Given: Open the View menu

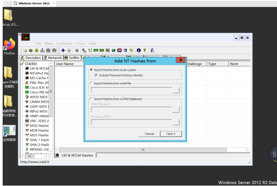Looking at the screenshot, I should coord(48,43).
